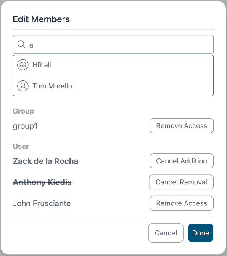Image resolution: width=227 pixels, height=256 pixels.
Task: Cancel addition of Zack de la Rocha
Action: coord(182,161)
